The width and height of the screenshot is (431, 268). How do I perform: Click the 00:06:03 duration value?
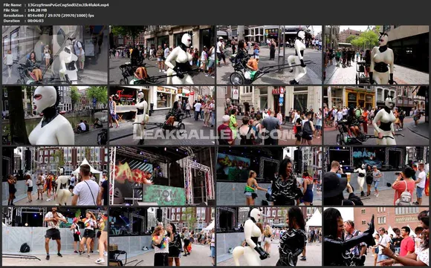click(x=36, y=21)
